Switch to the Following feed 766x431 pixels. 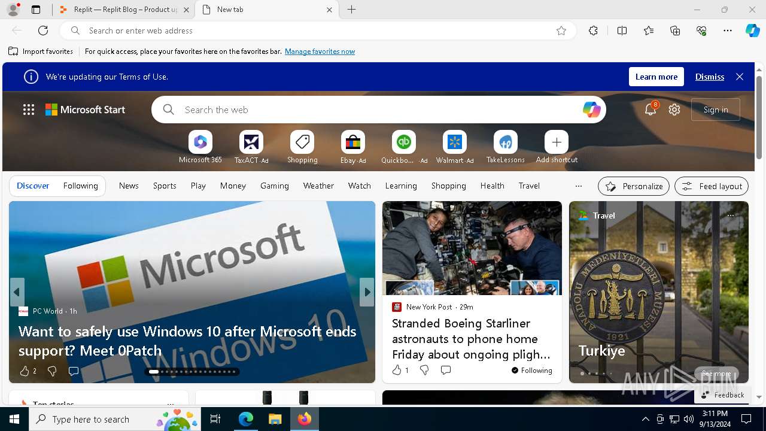(80, 186)
